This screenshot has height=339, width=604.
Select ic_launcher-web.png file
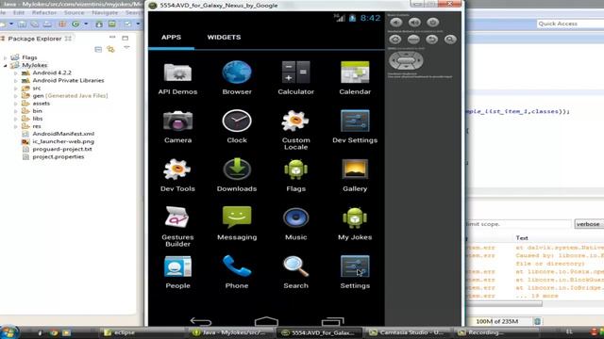point(63,141)
